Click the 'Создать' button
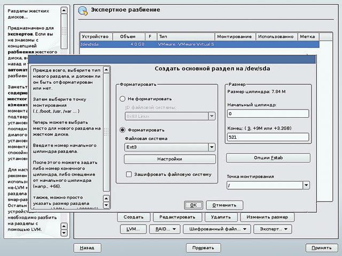 134,217
